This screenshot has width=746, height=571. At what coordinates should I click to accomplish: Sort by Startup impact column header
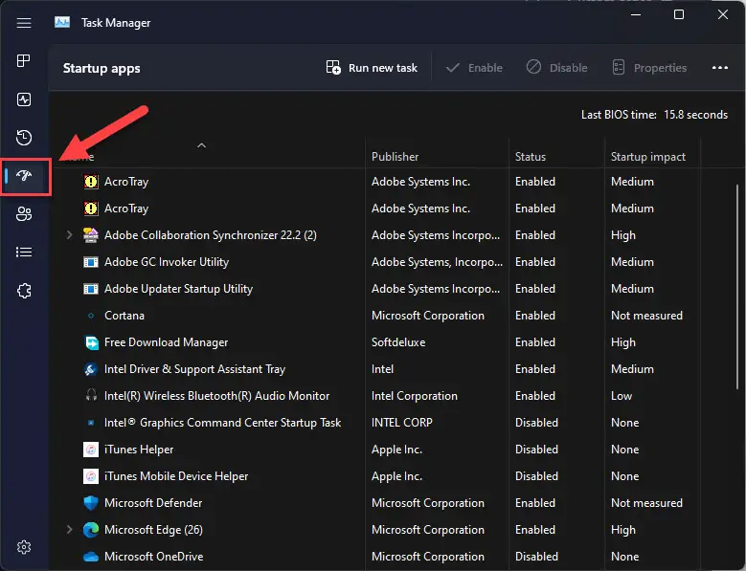(x=648, y=157)
